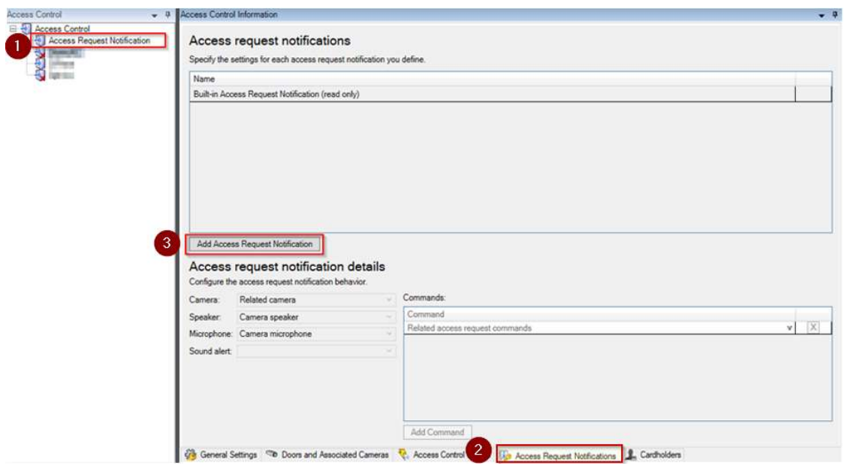The image size is (853, 472).
Task: Click the Access Request Notification tree icon
Action: [x=40, y=41]
